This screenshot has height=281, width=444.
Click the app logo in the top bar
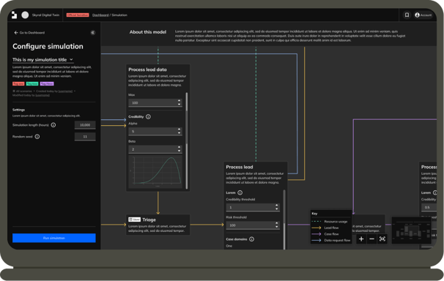[14, 15]
